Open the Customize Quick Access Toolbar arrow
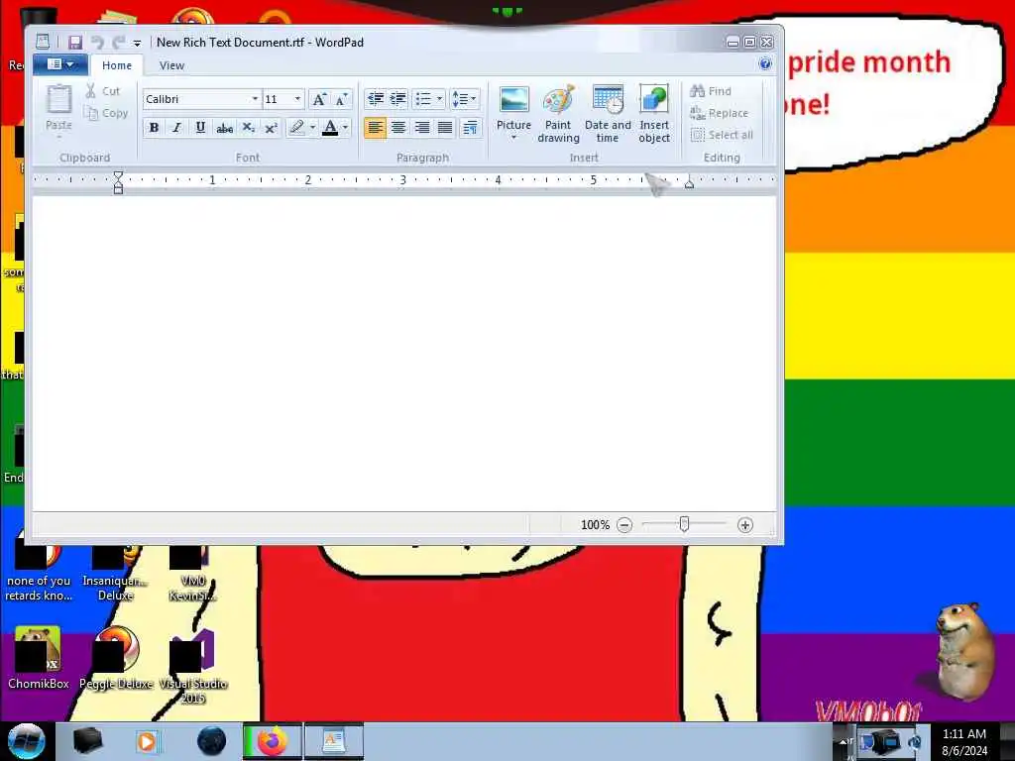This screenshot has width=1015, height=761. pos(137,44)
